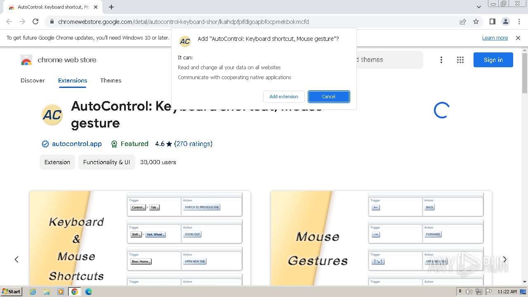Show next screenshot with right arrow

[504, 259]
